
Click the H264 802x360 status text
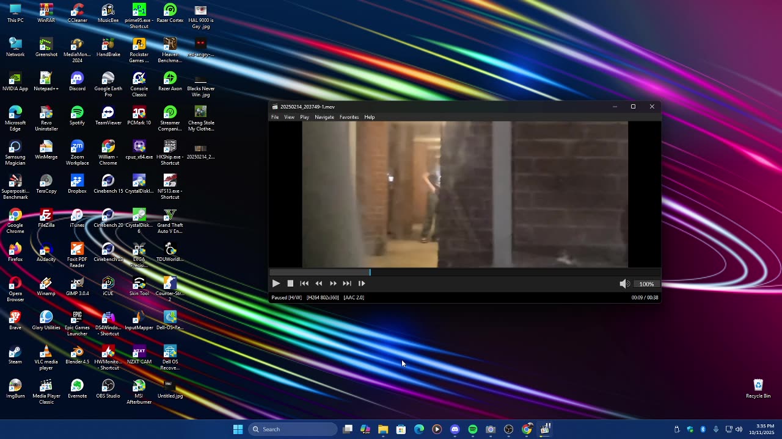click(323, 298)
